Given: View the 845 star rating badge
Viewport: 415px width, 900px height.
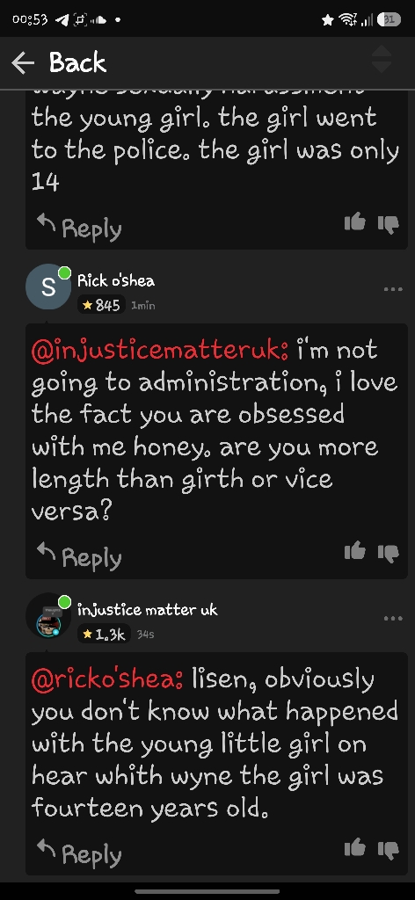Looking at the screenshot, I should (102, 305).
